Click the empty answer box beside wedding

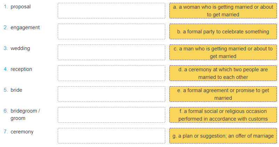click(111, 52)
